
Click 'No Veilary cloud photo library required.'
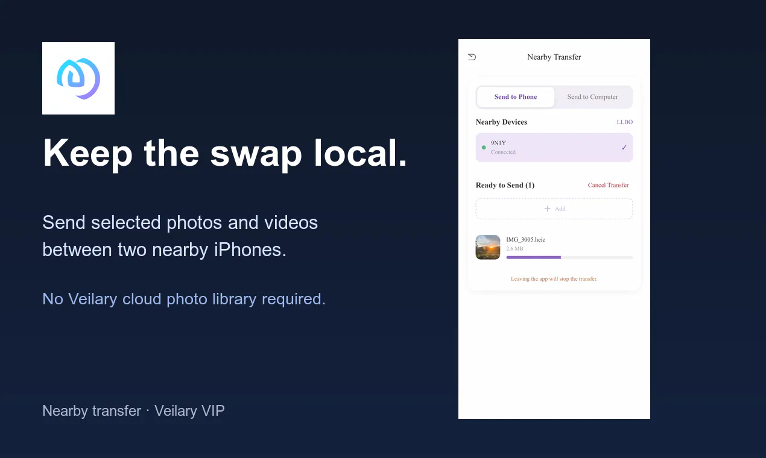(184, 299)
